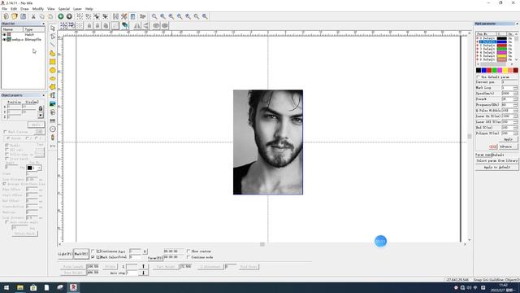
Task: Collapse the Object property panel arrow
Action: [43, 95]
